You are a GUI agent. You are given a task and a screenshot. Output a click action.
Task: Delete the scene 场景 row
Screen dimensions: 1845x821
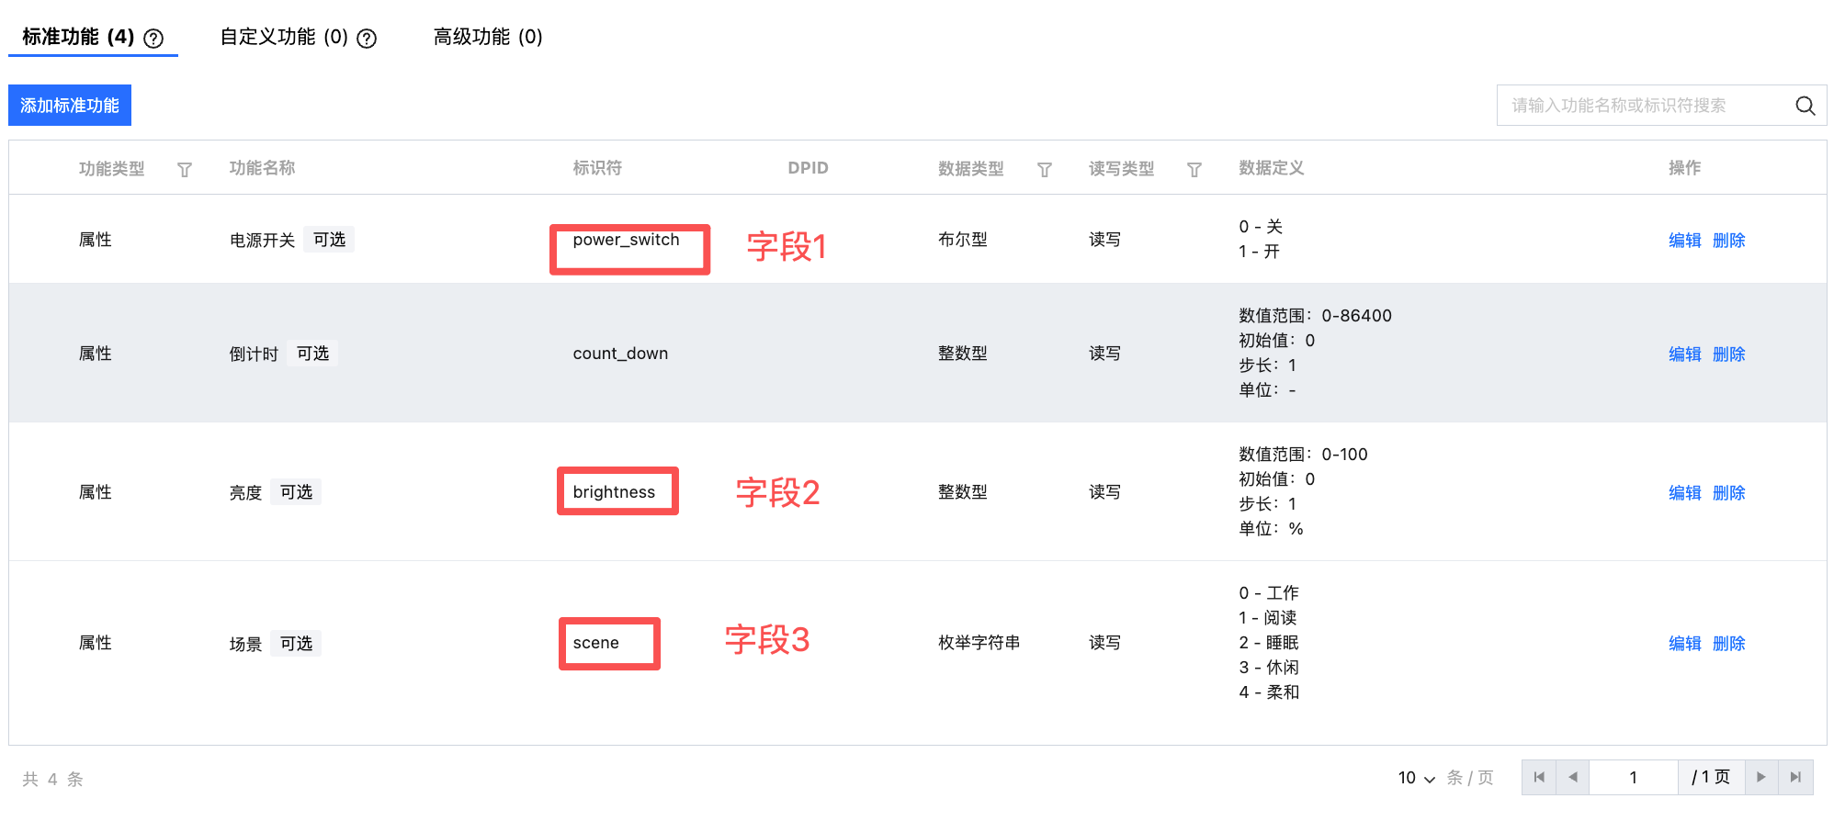tap(1728, 644)
